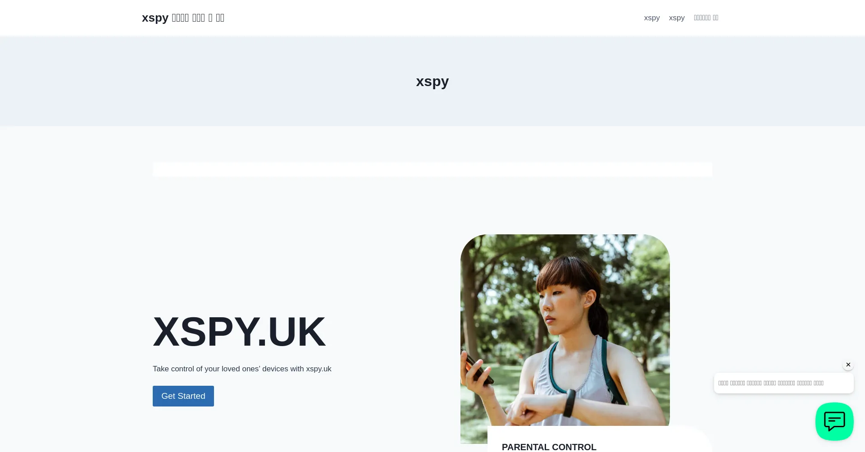Viewport: 865px width, 452px height.
Task: Click the large XSPY.UK heading
Action: coord(239,332)
